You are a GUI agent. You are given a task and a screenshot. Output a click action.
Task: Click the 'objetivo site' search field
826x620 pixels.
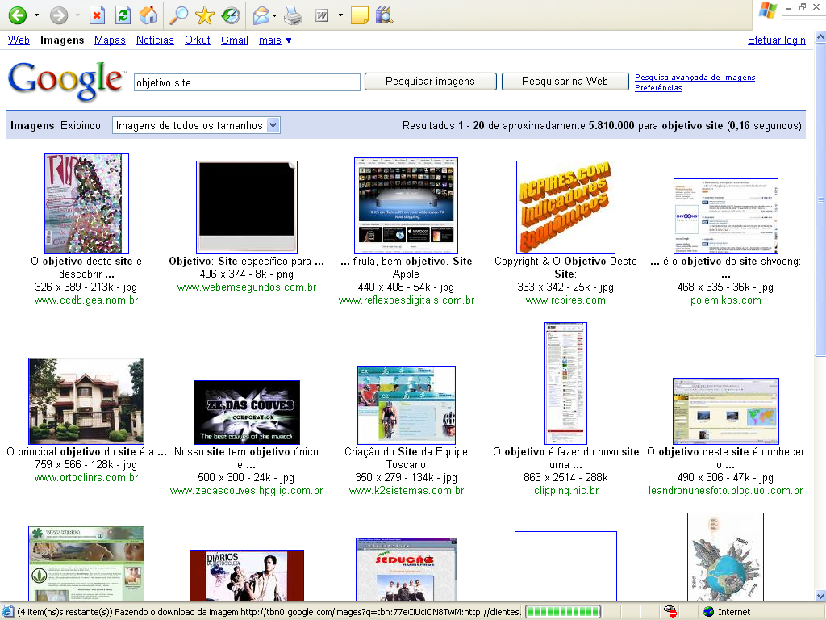[246, 82]
